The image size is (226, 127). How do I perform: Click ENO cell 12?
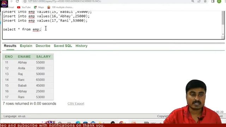[x=7, y=68]
